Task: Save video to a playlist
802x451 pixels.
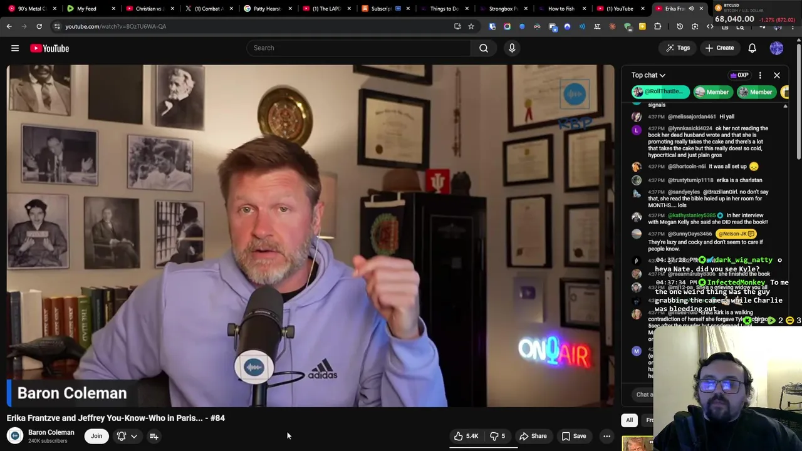Action: click(574, 436)
